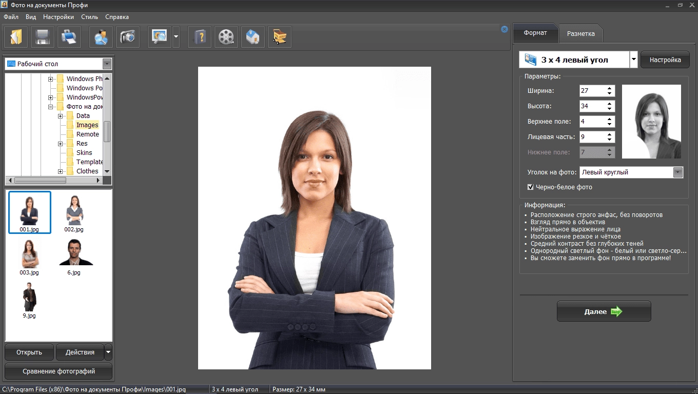Click the Действия button

80,352
